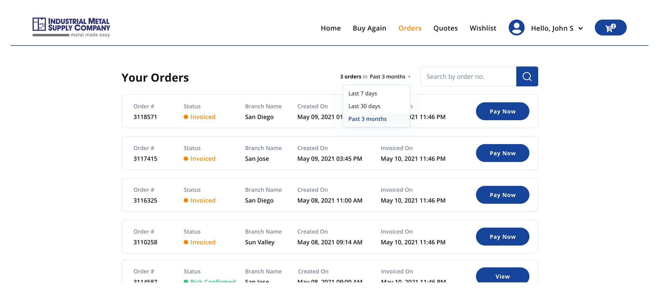Navigate to Buy Again
The height and width of the screenshot is (292, 658).
pyautogui.click(x=369, y=28)
